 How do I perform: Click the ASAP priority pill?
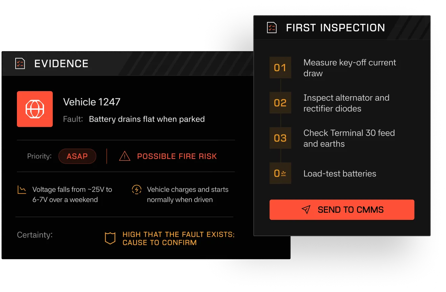pyautogui.click(x=77, y=156)
